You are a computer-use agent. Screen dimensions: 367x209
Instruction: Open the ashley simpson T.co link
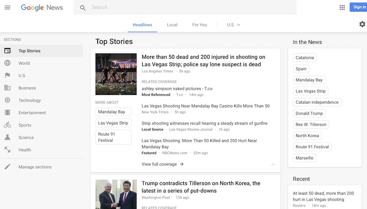[x=177, y=89]
